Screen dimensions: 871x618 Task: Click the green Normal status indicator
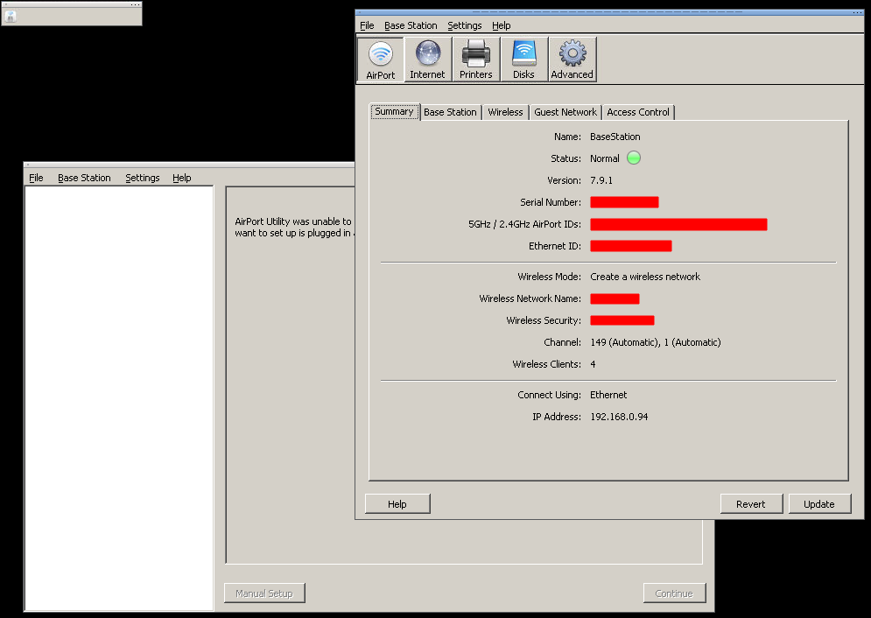tap(633, 158)
